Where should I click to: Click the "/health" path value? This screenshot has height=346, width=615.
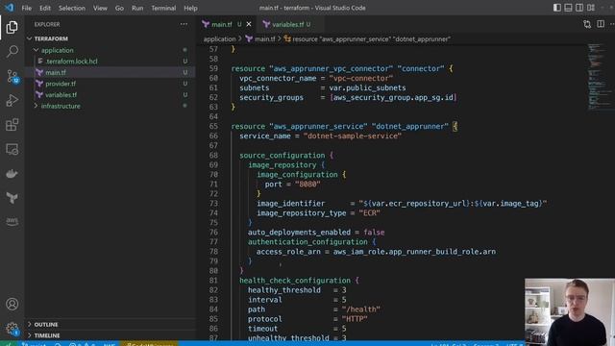[x=360, y=309]
